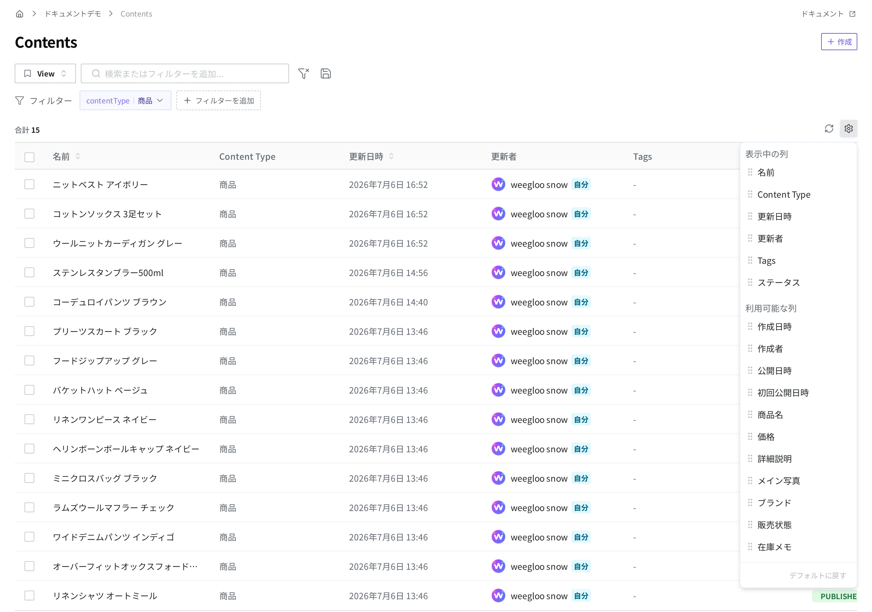Focus the search or filter input

tap(185, 73)
